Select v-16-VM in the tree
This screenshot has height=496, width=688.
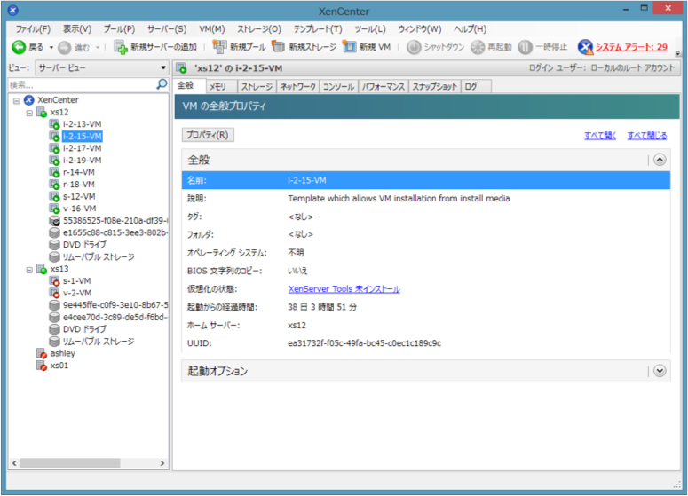click(79, 209)
